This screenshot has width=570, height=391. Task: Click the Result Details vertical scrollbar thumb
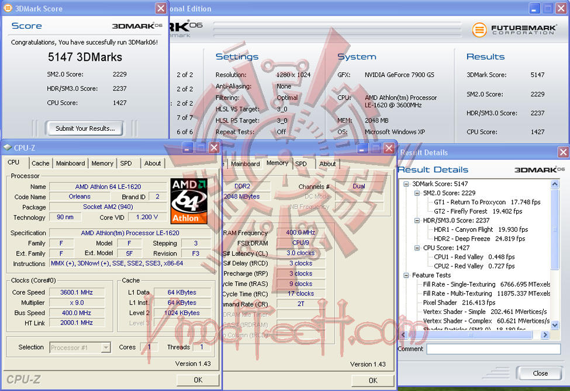[555, 229]
